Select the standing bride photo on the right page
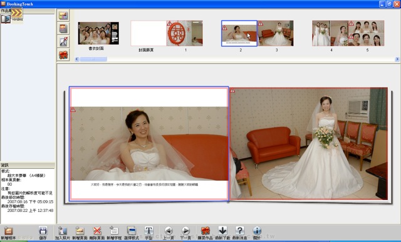Image resolution: width=401 pixels, height=242 pixels. (309, 143)
